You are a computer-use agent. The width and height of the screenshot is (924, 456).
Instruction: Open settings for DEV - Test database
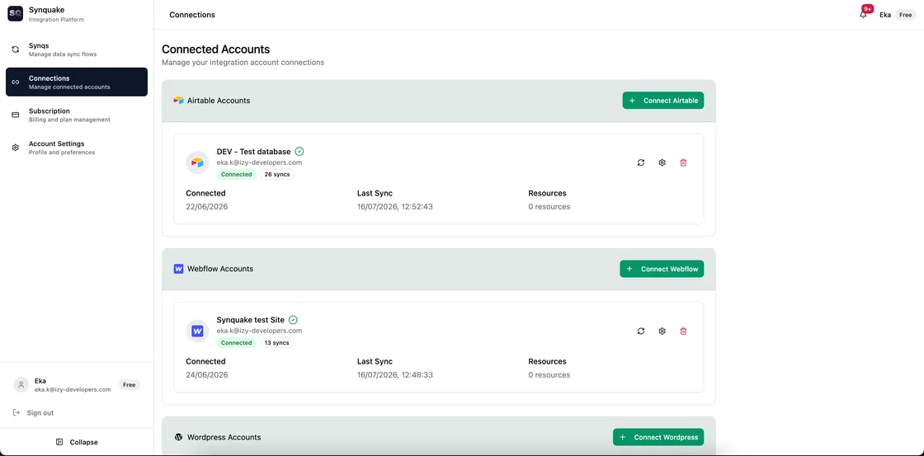coord(662,162)
